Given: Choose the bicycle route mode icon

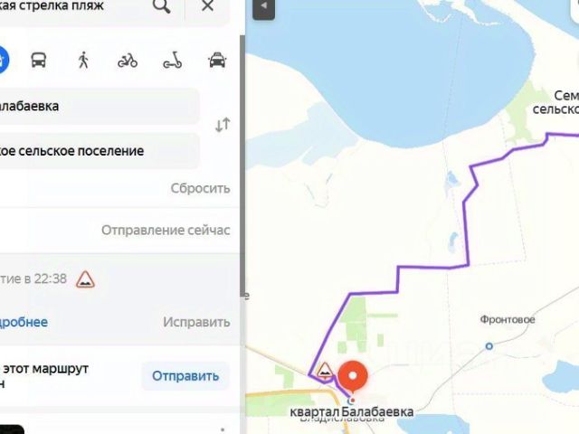Looking at the screenshot, I should (x=128, y=61).
